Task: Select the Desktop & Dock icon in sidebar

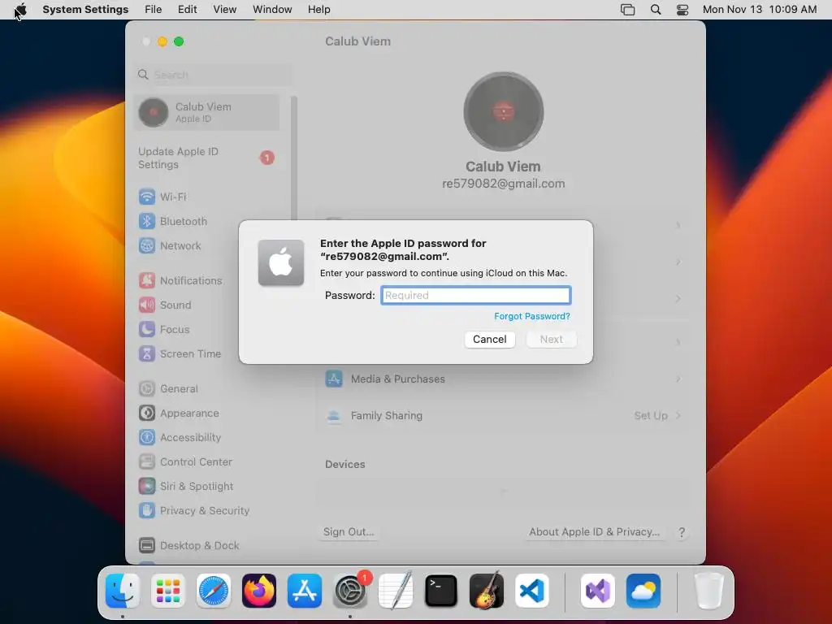Action: (147, 545)
